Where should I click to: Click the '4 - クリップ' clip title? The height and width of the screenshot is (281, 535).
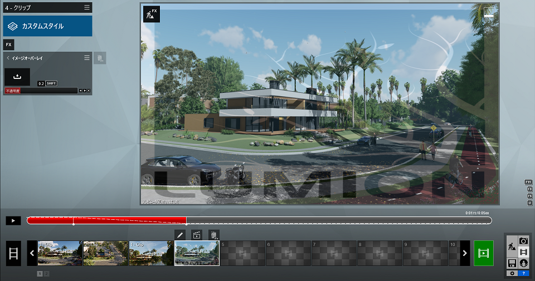click(18, 7)
